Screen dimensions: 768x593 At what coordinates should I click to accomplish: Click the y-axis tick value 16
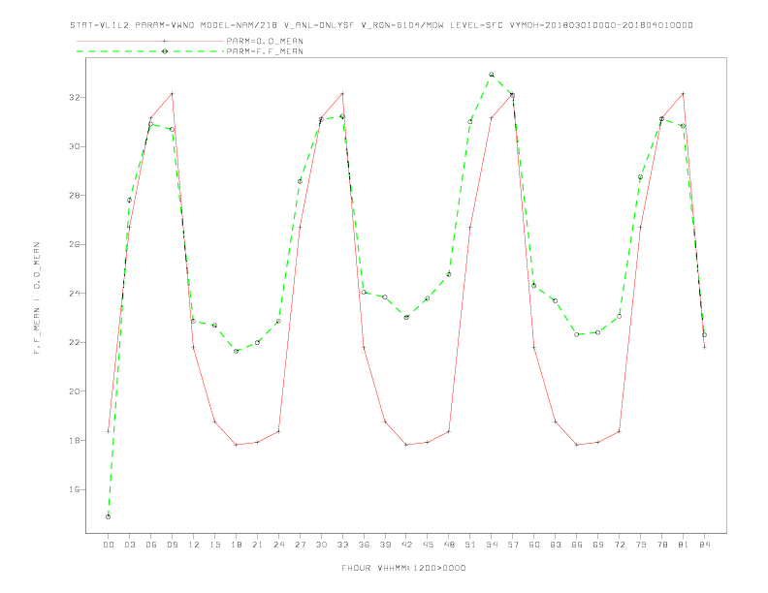74,489
